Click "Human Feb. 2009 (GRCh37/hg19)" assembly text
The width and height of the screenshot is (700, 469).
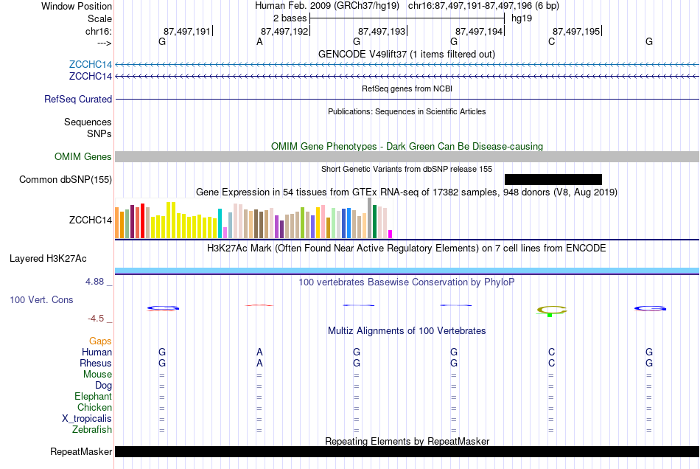click(x=326, y=6)
